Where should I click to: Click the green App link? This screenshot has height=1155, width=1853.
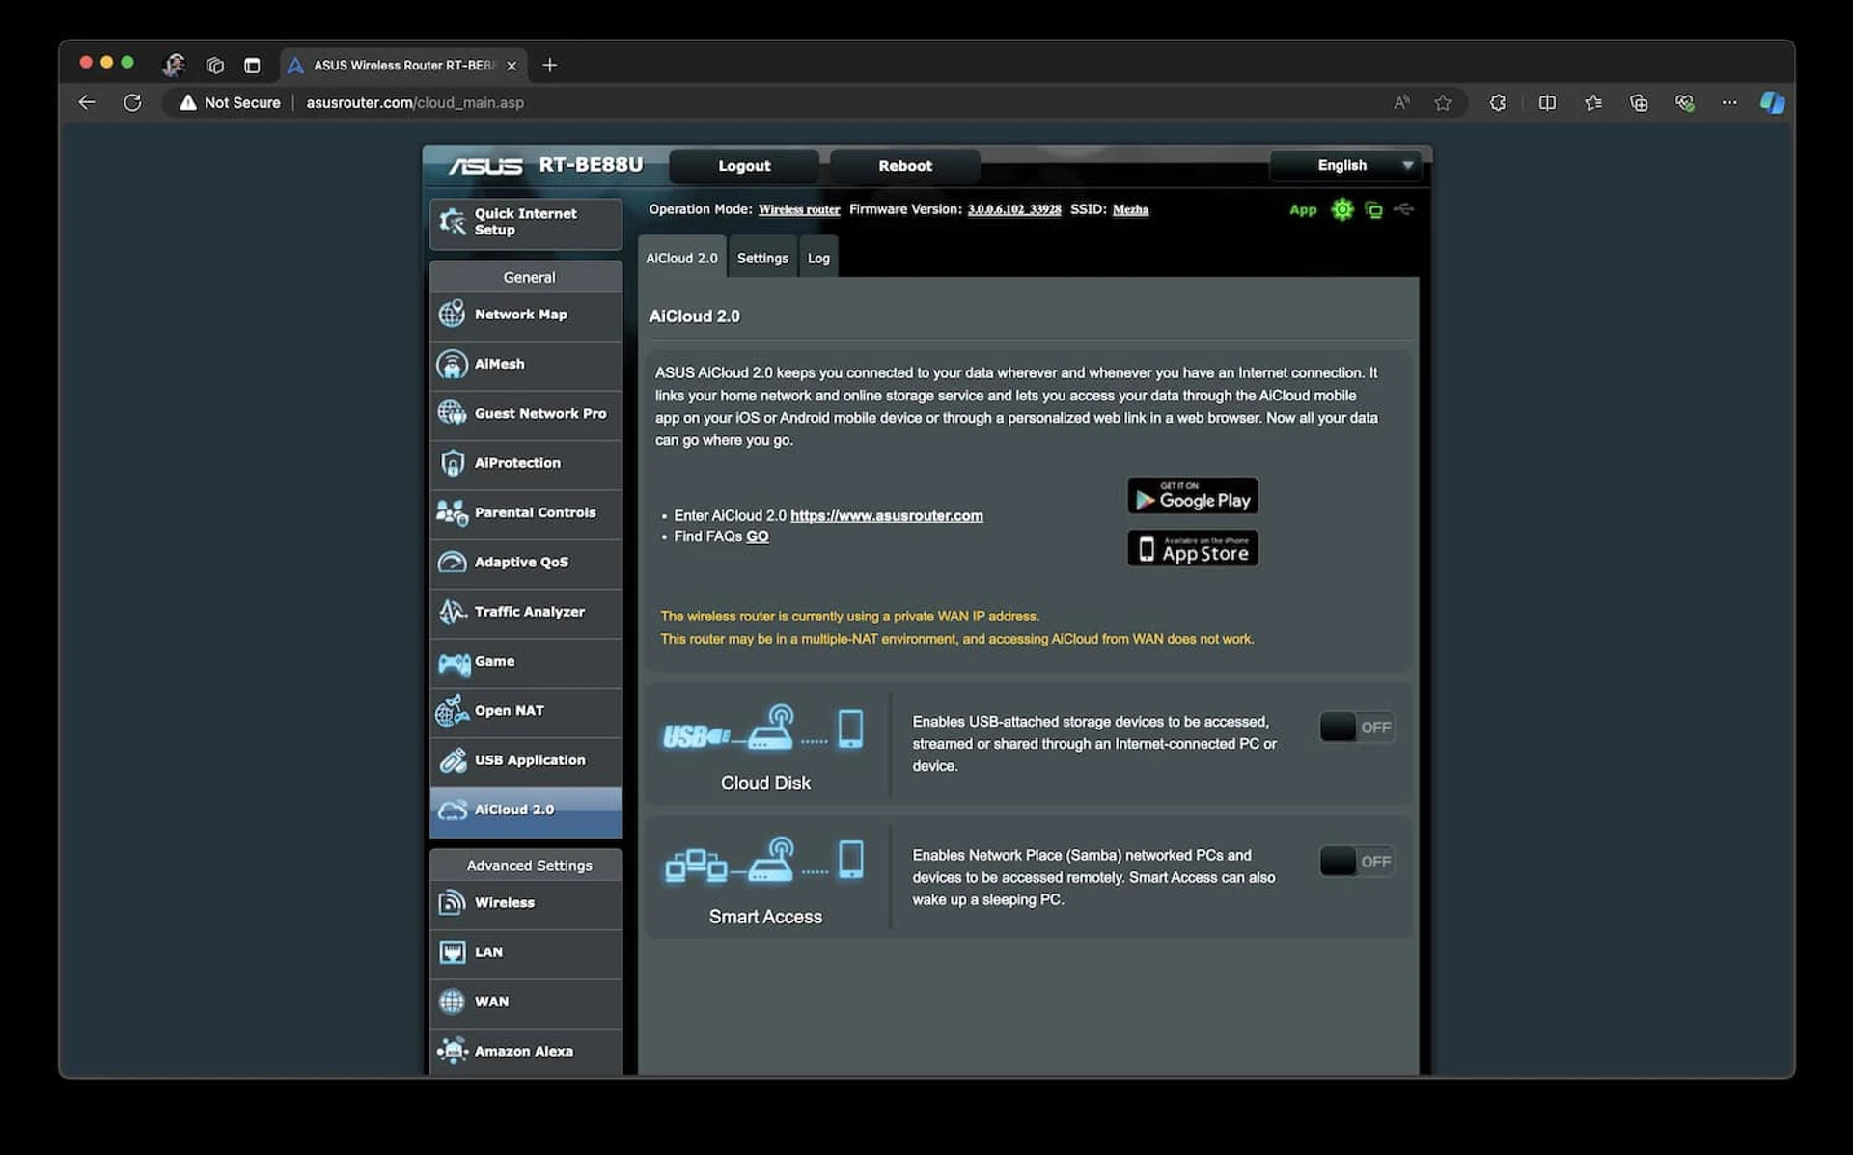(1303, 210)
